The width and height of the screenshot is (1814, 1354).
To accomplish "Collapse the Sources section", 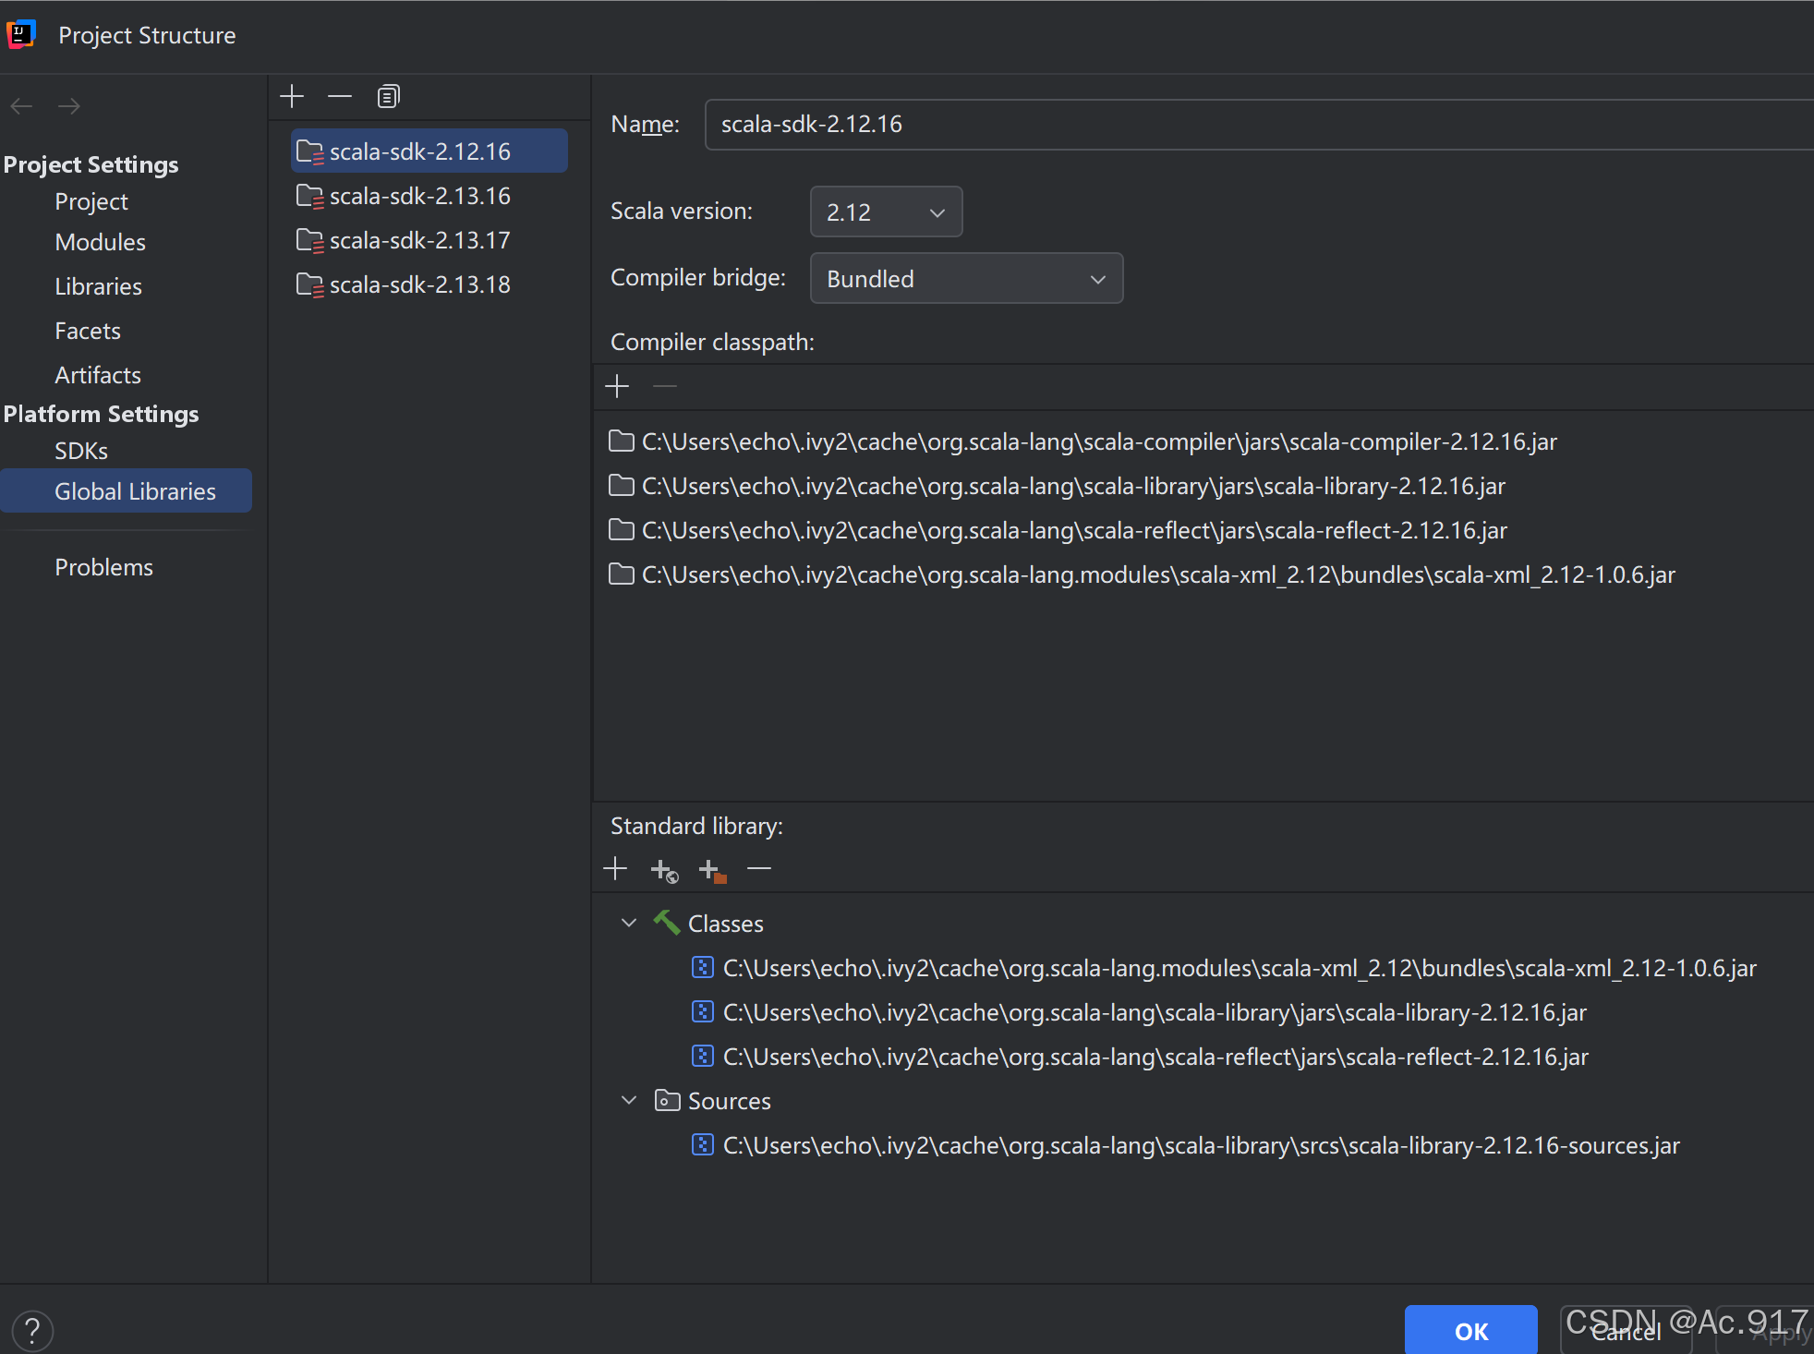I will coord(629,1100).
